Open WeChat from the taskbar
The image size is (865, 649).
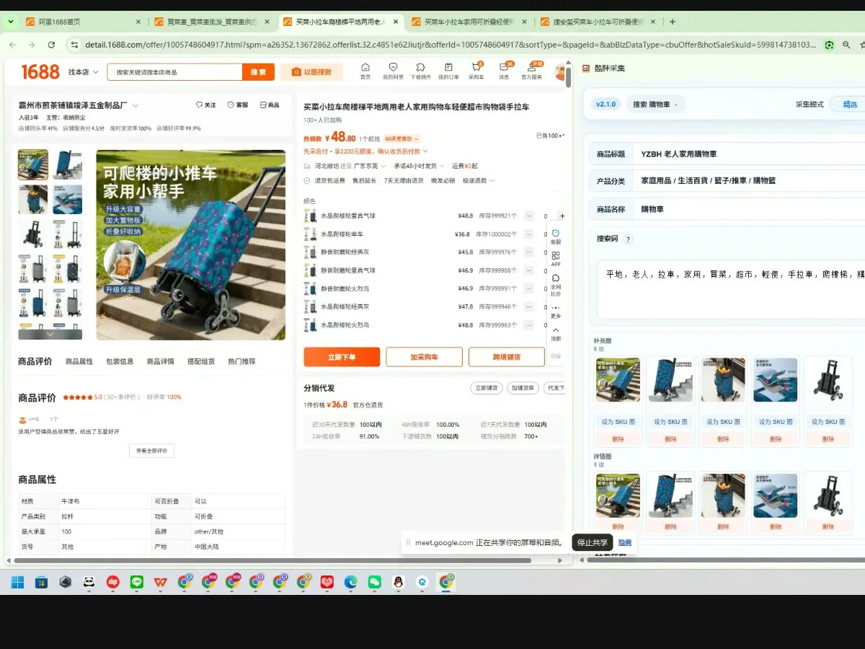374,582
